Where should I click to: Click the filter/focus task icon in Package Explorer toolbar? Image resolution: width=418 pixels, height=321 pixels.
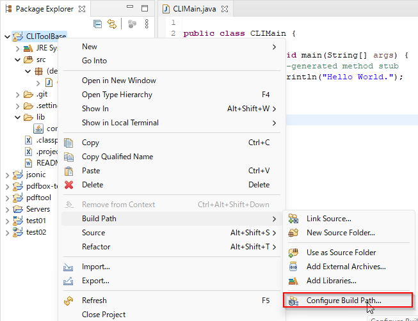tap(132, 24)
